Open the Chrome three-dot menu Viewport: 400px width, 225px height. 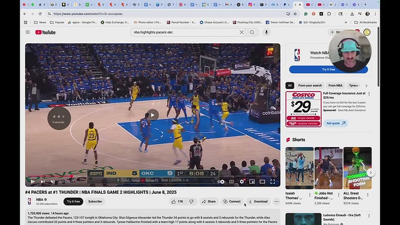[375, 14]
